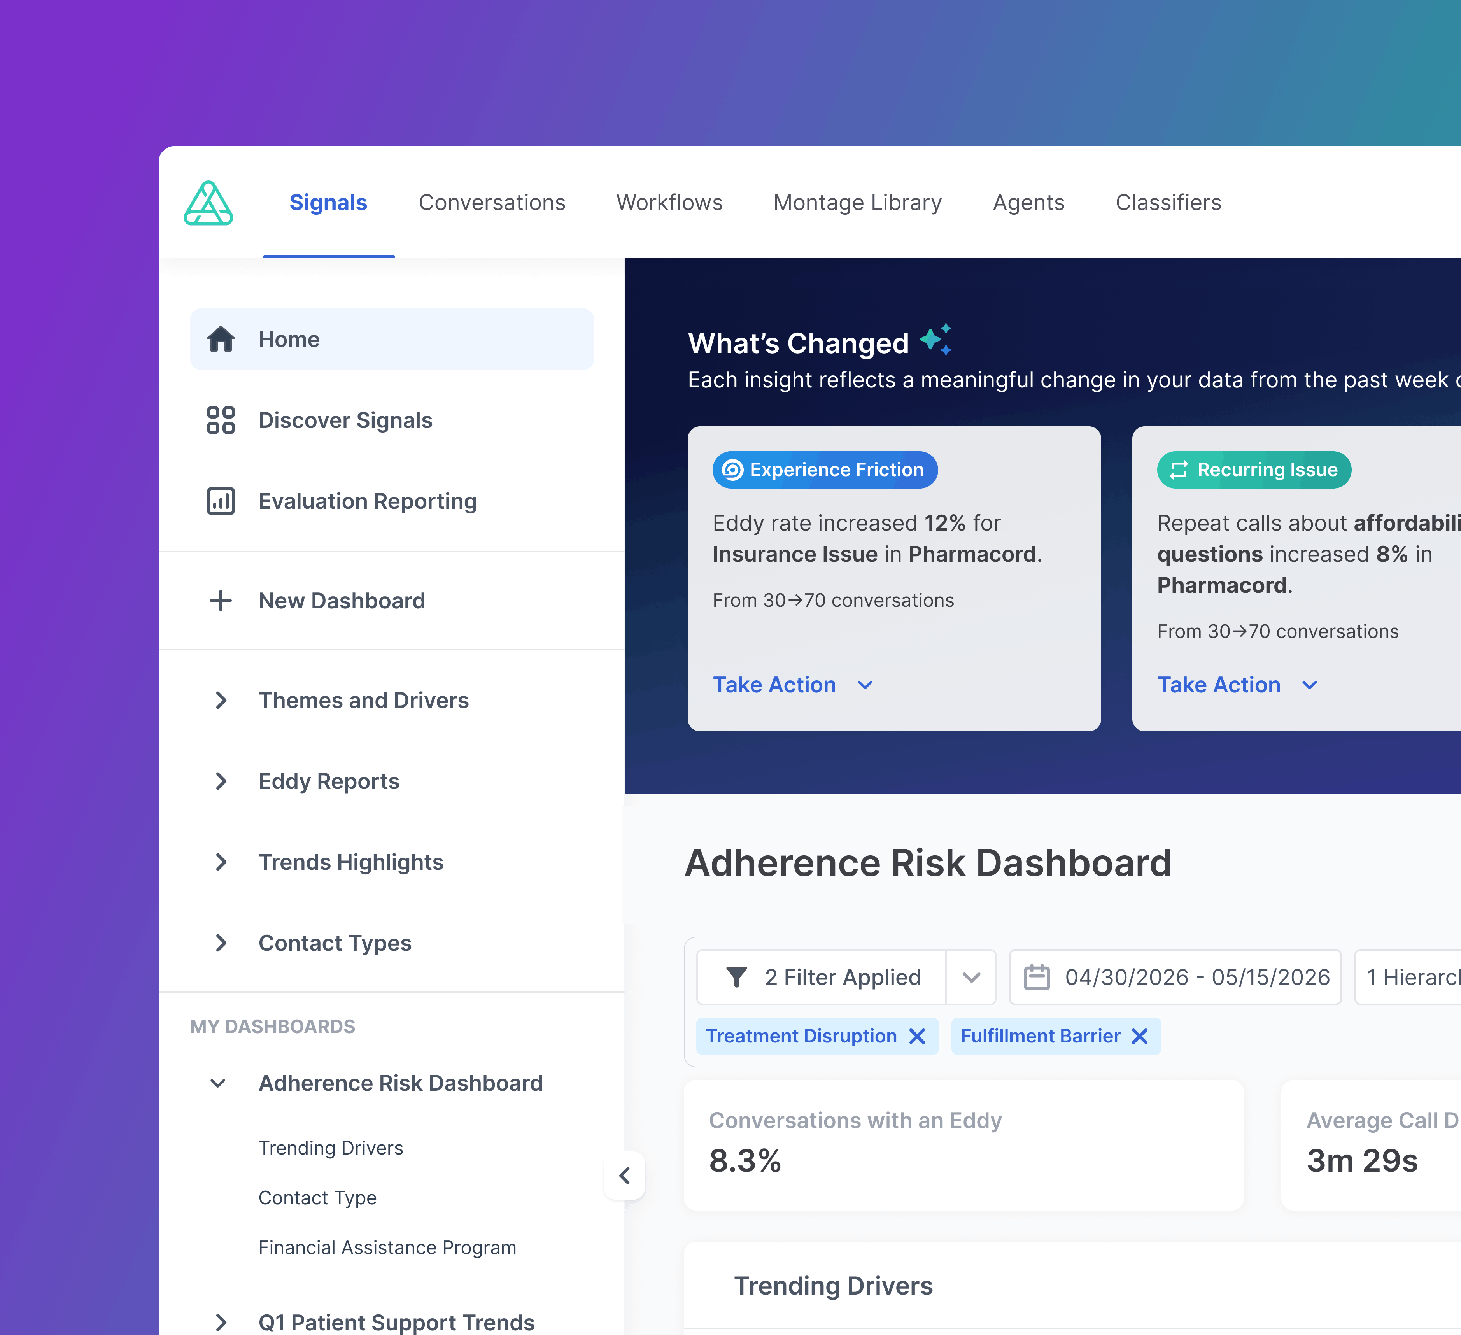Open Contact Type sub-item

pyautogui.click(x=317, y=1198)
